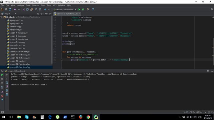Change UTF-8 encoding in status bar
The width and height of the screenshot is (214, 120).
(199, 112)
